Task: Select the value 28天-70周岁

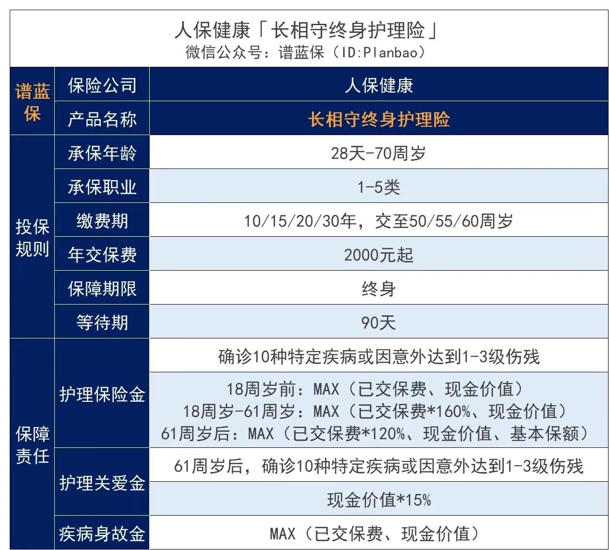Action: click(379, 153)
